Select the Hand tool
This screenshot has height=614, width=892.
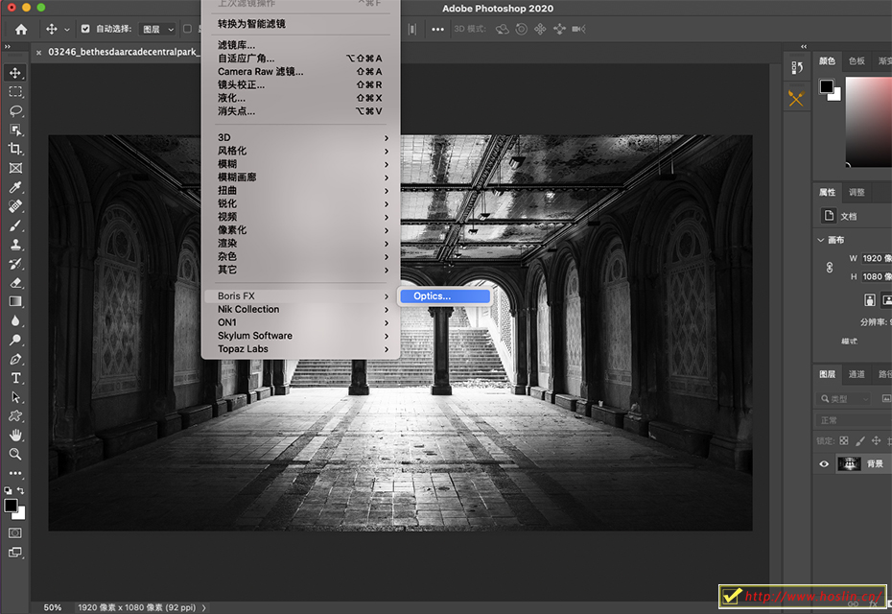pyautogui.click(x=15, y=436)
